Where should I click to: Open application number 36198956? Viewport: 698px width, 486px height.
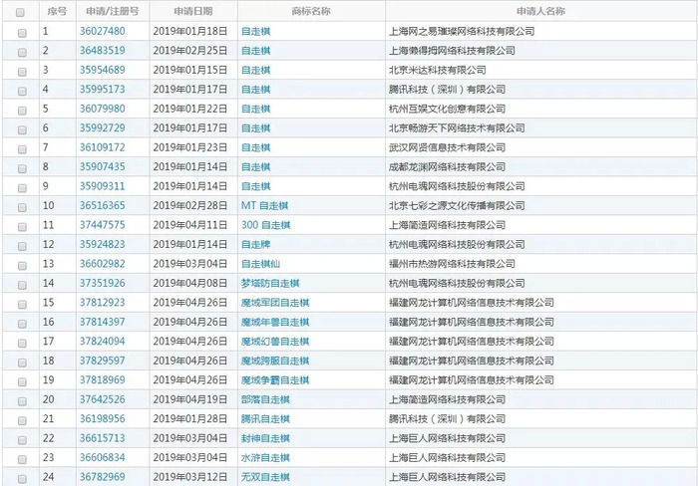[103, 419]
